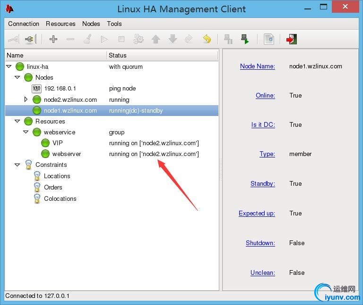
Task: Click green status icon of linux-ha
Action: pos(20,66)
